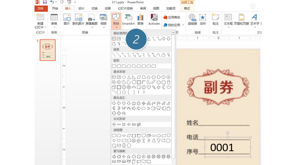Click the Redo icon in quick access
The image size is (296, 165).
(62, 2)
